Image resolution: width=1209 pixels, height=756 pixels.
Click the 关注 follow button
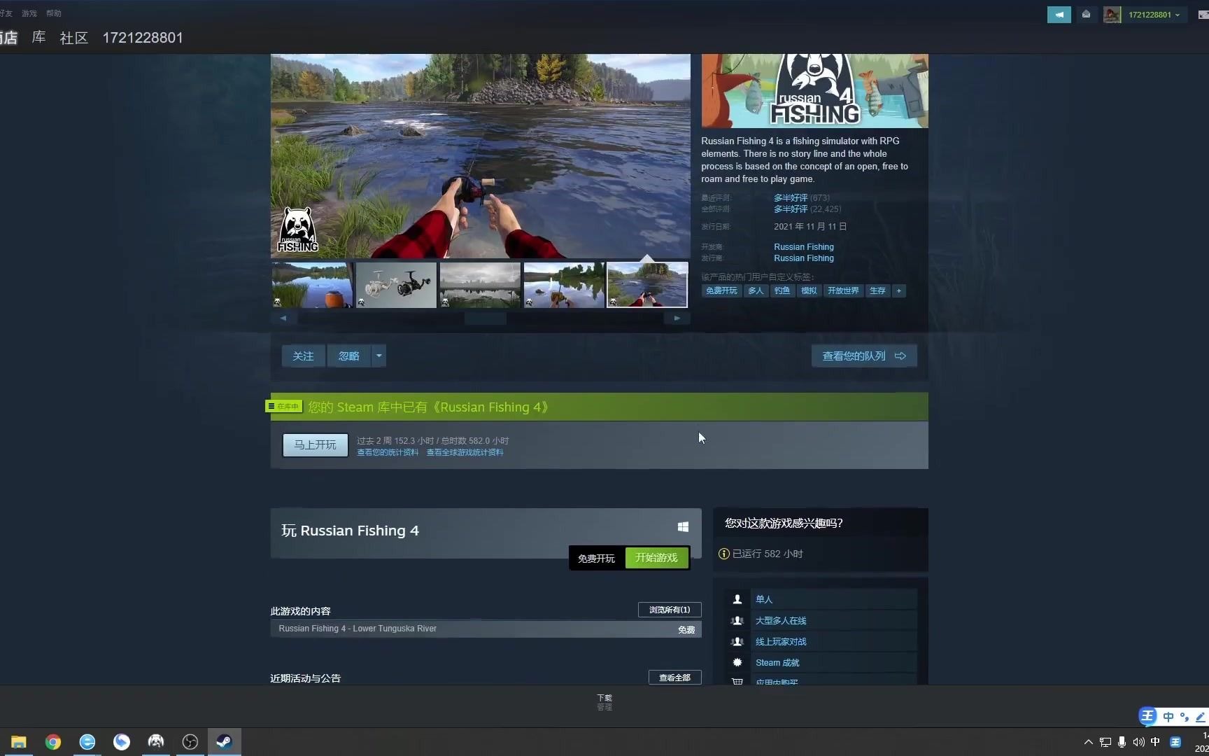[303, 356]
